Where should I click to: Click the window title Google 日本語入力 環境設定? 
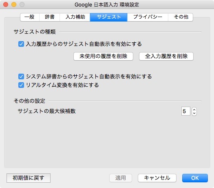click(x=107, y=5)
